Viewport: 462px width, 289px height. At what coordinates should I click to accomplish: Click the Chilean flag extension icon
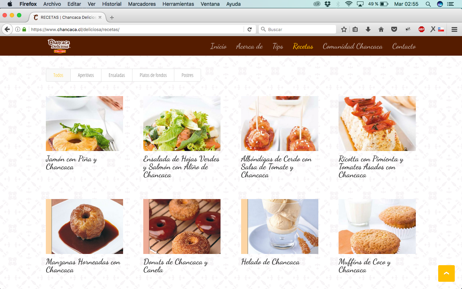tap(441, 29)
